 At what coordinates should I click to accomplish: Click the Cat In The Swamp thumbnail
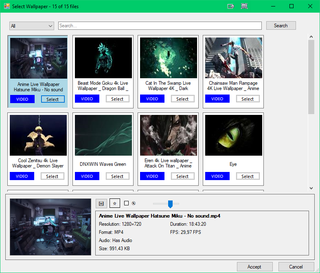169,58
